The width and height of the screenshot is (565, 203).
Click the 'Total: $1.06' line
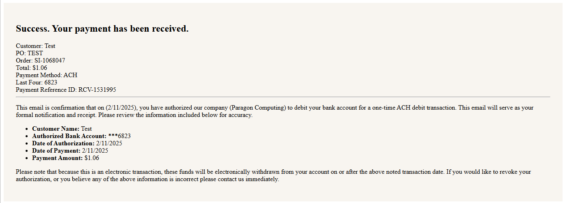[31, 68]
